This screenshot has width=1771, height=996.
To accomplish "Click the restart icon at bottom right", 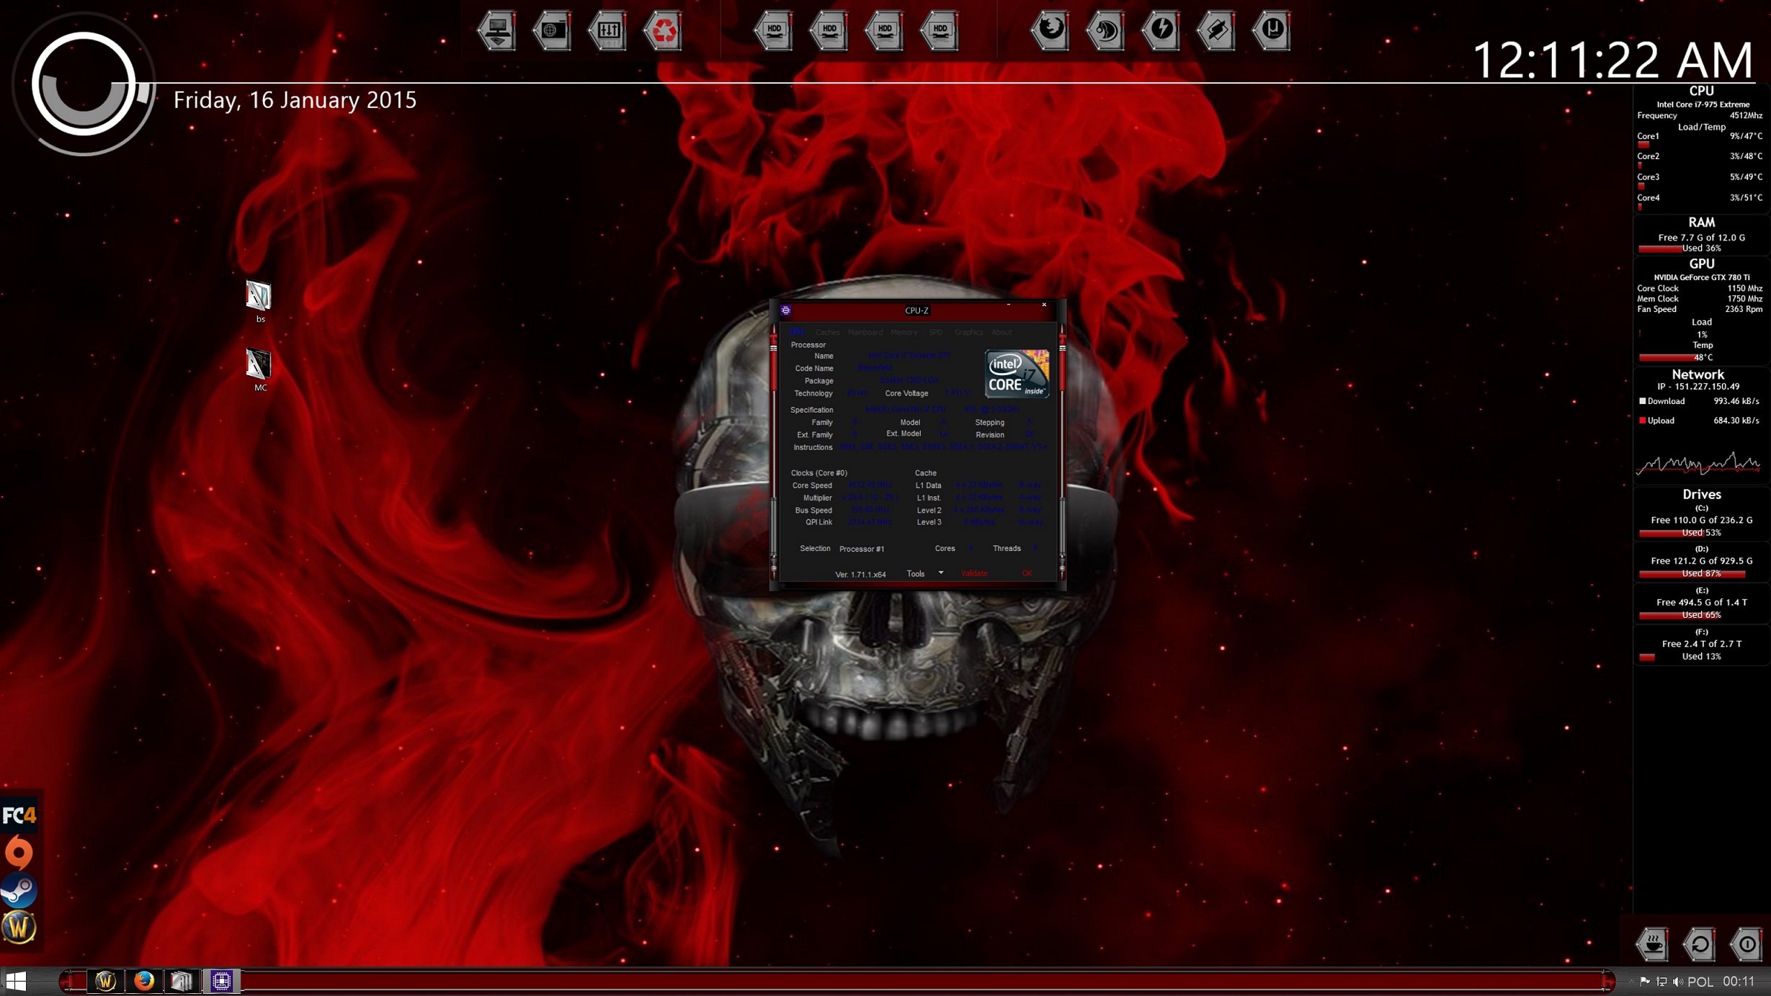I will point(1700,944).
